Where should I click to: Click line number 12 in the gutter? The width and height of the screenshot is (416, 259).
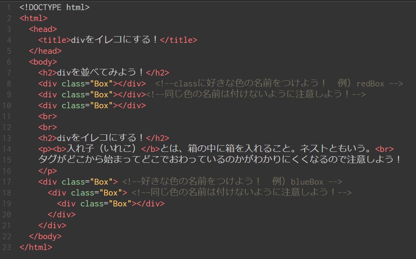point(7,127)
